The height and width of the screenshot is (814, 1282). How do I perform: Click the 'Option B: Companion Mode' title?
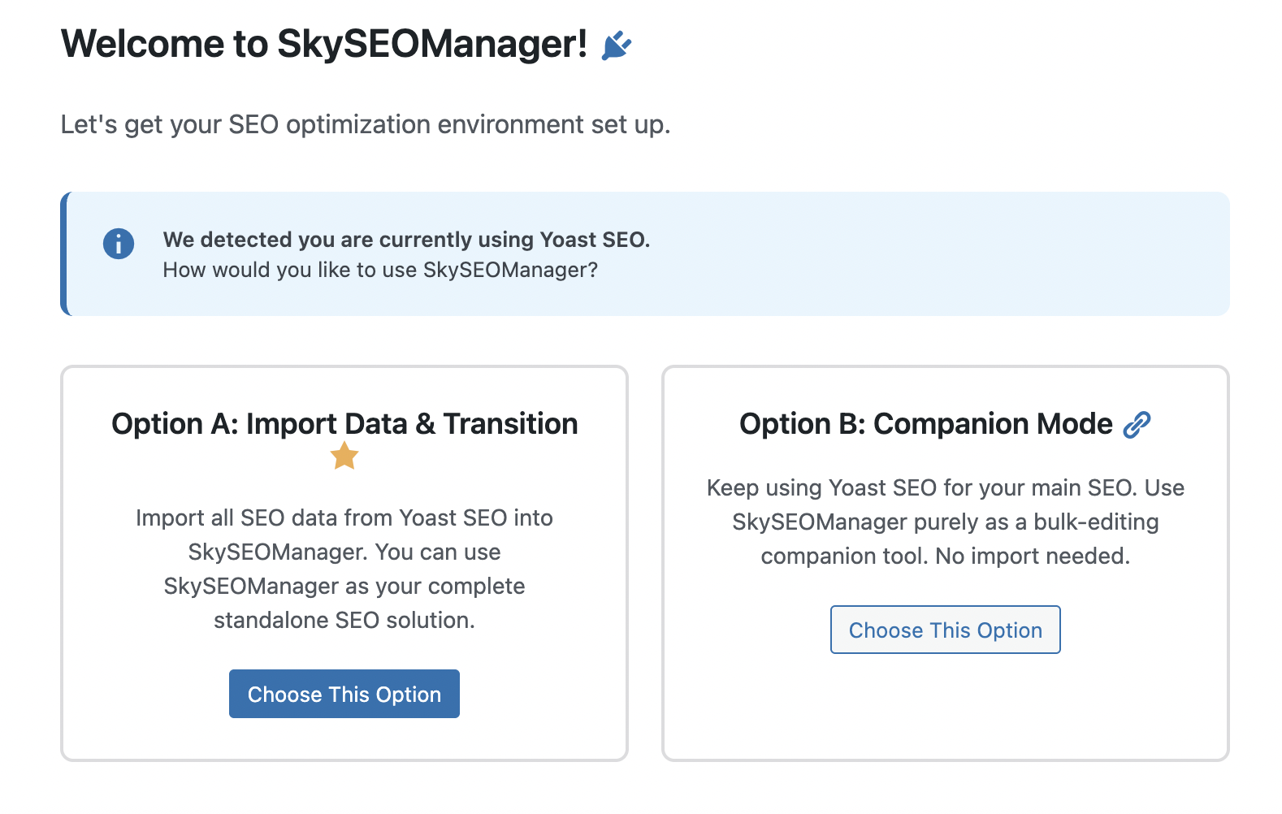[926, 424]
